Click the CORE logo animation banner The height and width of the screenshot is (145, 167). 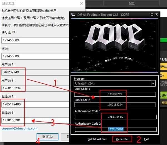point(114,45)
